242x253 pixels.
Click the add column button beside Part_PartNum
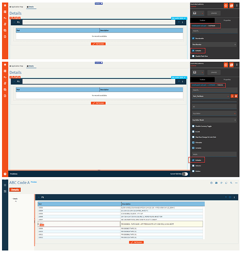click(232, 96)
